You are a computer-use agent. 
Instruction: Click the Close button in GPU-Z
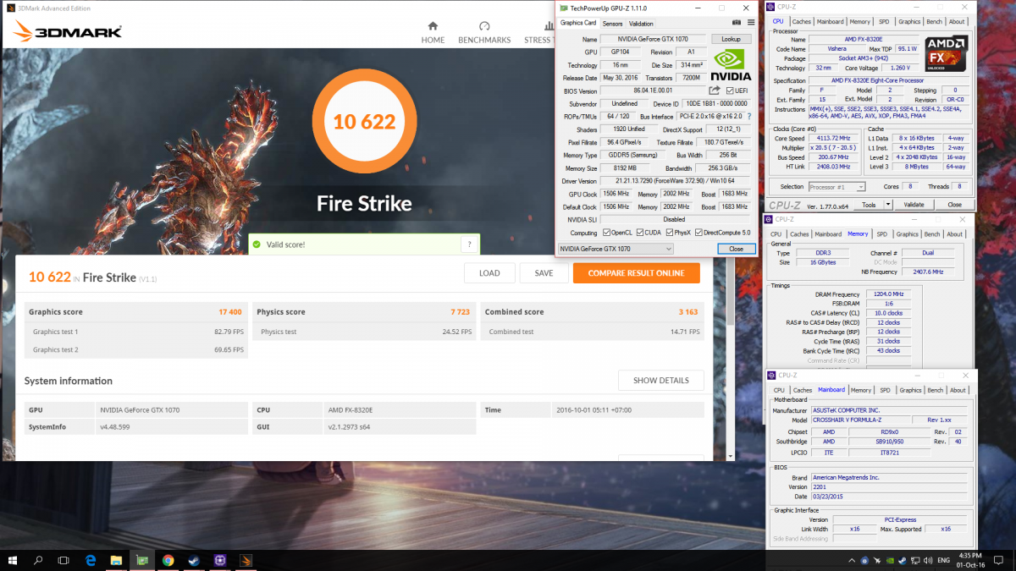(x=736, y=249)
